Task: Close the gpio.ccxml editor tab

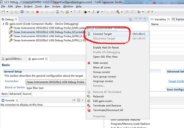Action: point(46,59)
